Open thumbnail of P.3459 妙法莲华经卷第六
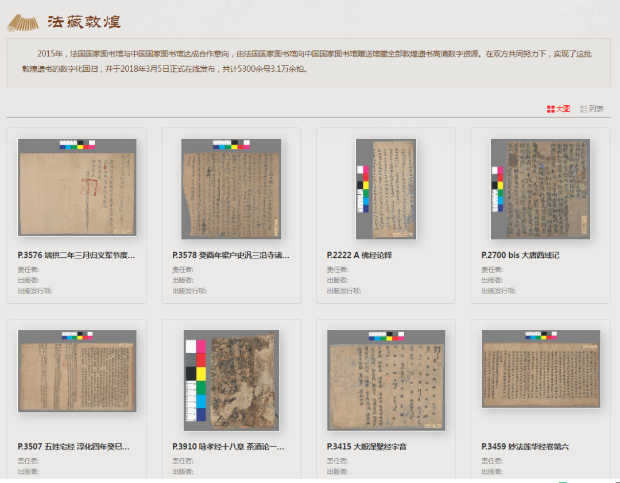 click(x=540, y=369)
